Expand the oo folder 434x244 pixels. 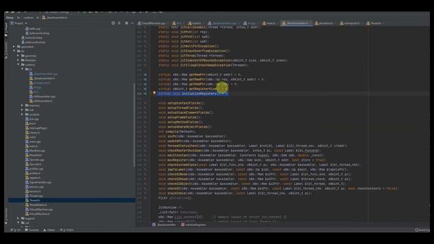point(22,110)
